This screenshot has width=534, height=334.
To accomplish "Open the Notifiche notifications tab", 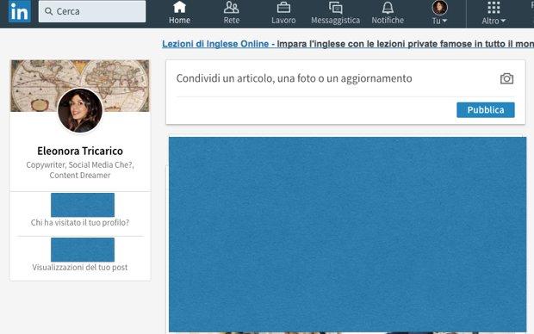I will tap(388, 13).
